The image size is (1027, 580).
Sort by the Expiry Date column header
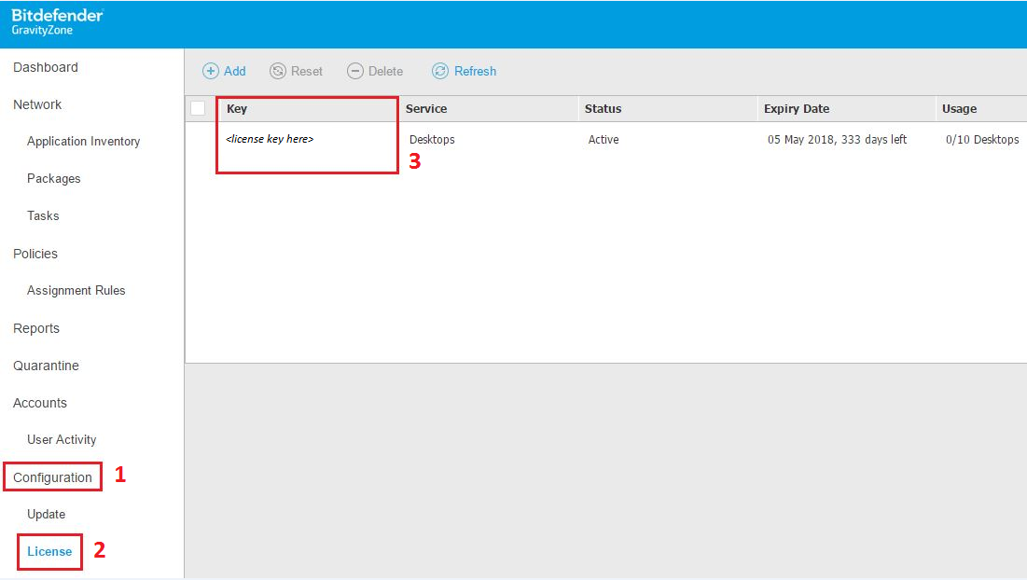click(797, 109)
